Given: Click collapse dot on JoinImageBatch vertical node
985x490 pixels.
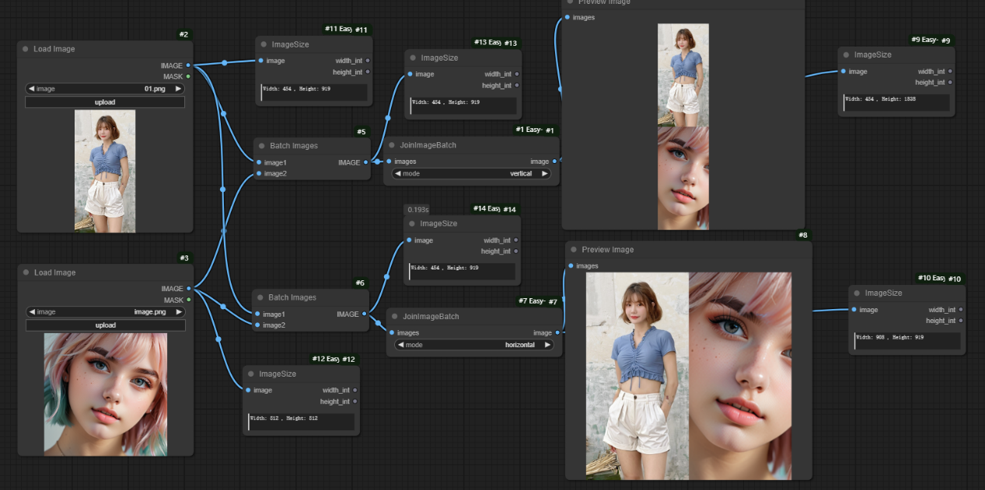Looking at the screenshot, I should [x=392, y=145].
